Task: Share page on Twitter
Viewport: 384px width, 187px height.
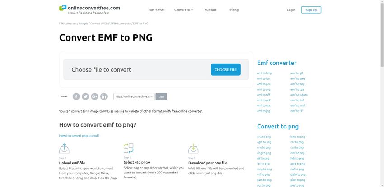Action: 85,96
